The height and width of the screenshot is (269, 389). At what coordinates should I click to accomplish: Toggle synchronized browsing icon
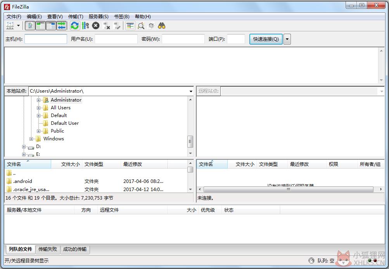[151, 26]
